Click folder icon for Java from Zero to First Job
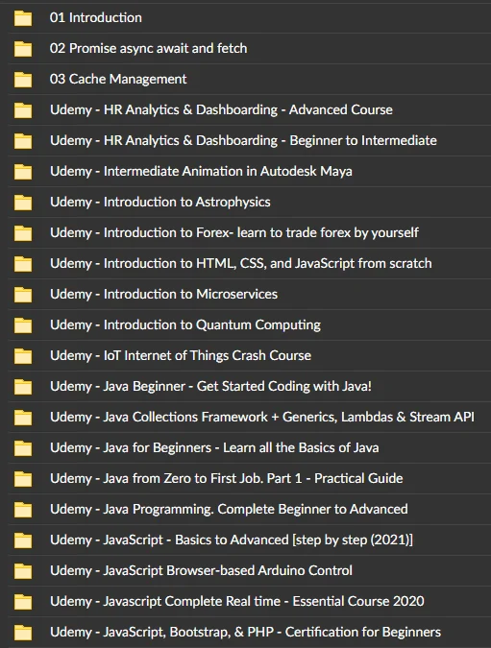Image resolution: width=491 pixels, height=648 pixels. 23,479
